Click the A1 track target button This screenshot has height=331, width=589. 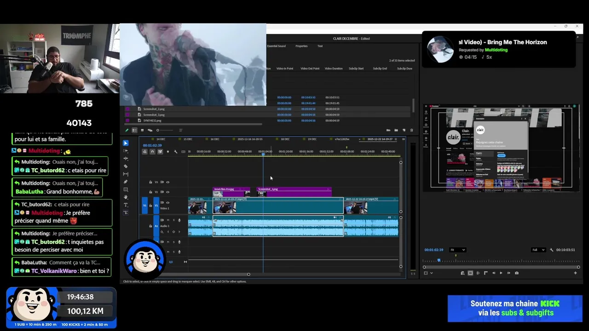pos(156,226)
